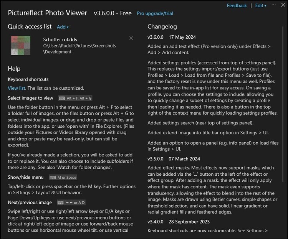Click the v3.5.0.0 changelog version heading
The image size is (288, 239).
click(156, 158)
